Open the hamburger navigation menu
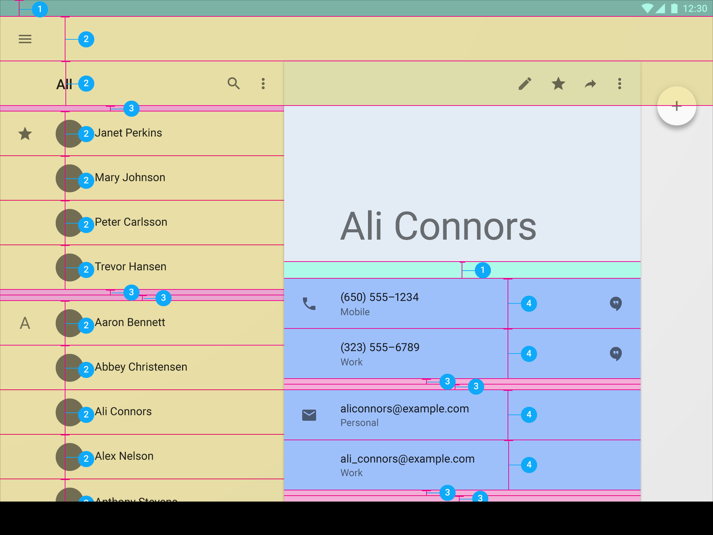The width and height of the screenshot is (713, 535). coord(25,39)
